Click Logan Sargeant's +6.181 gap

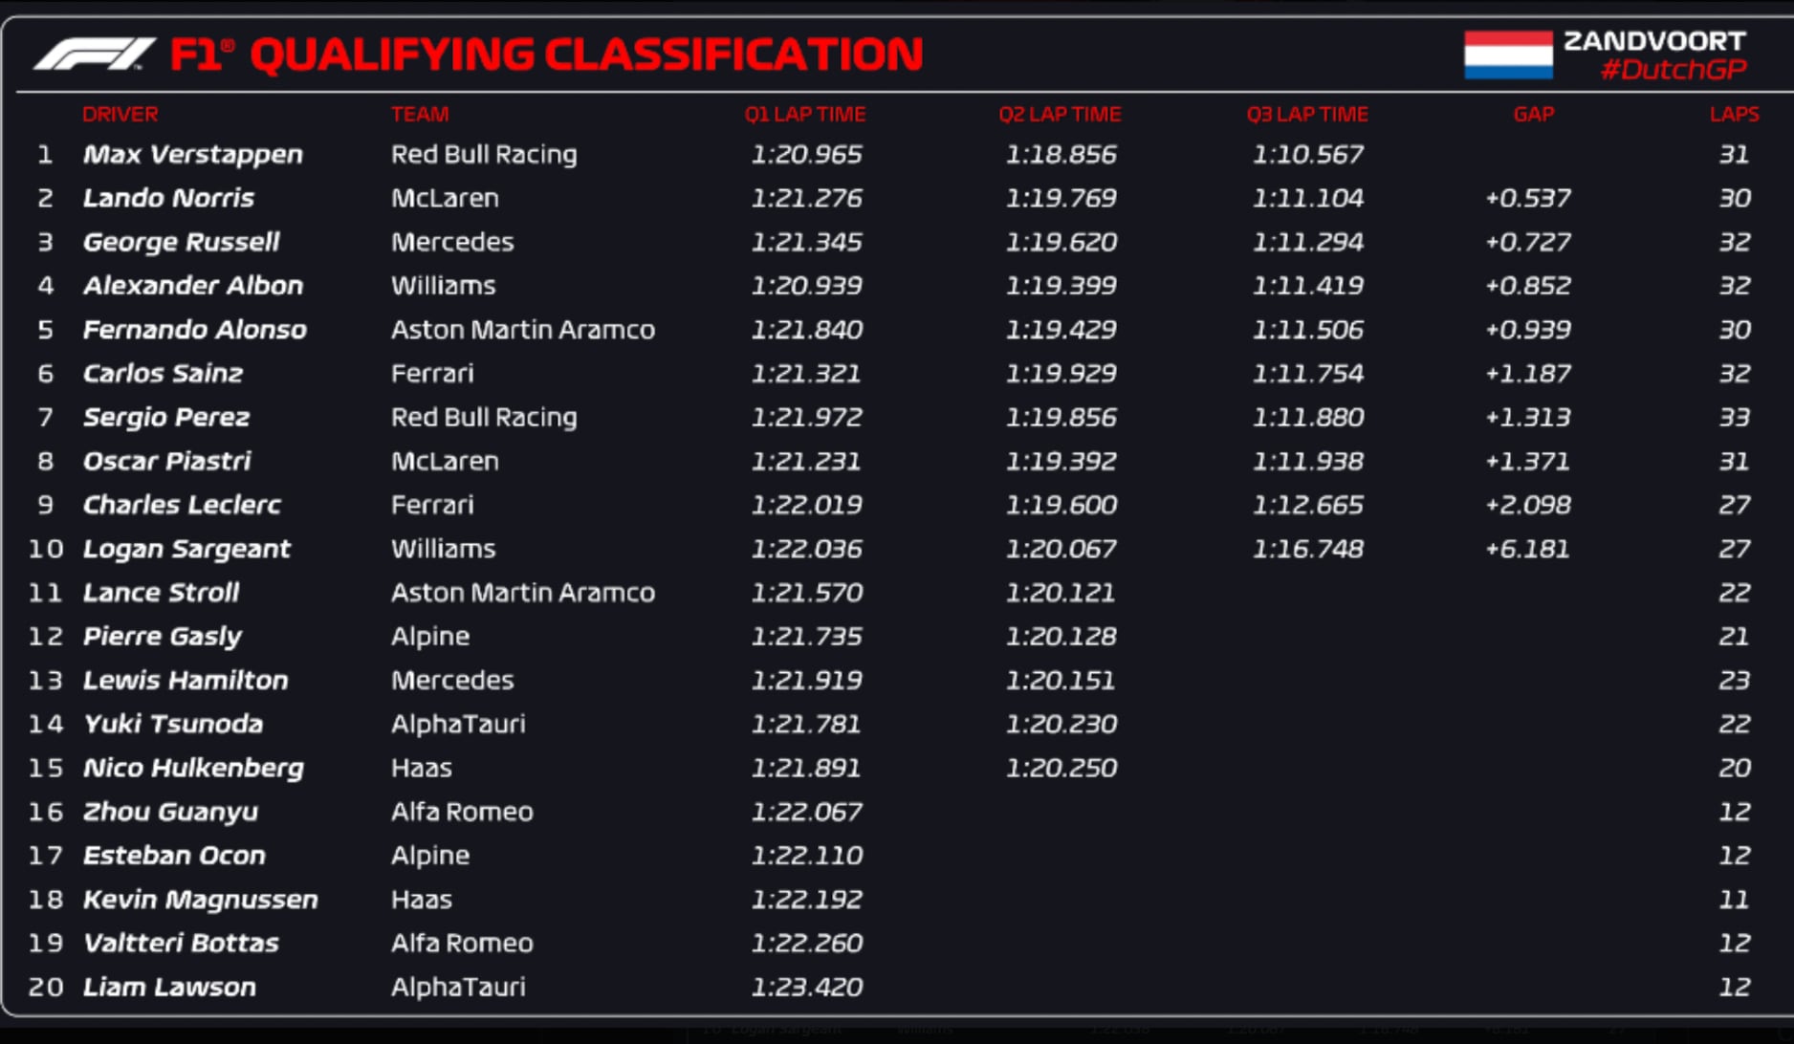(1527, 549)
